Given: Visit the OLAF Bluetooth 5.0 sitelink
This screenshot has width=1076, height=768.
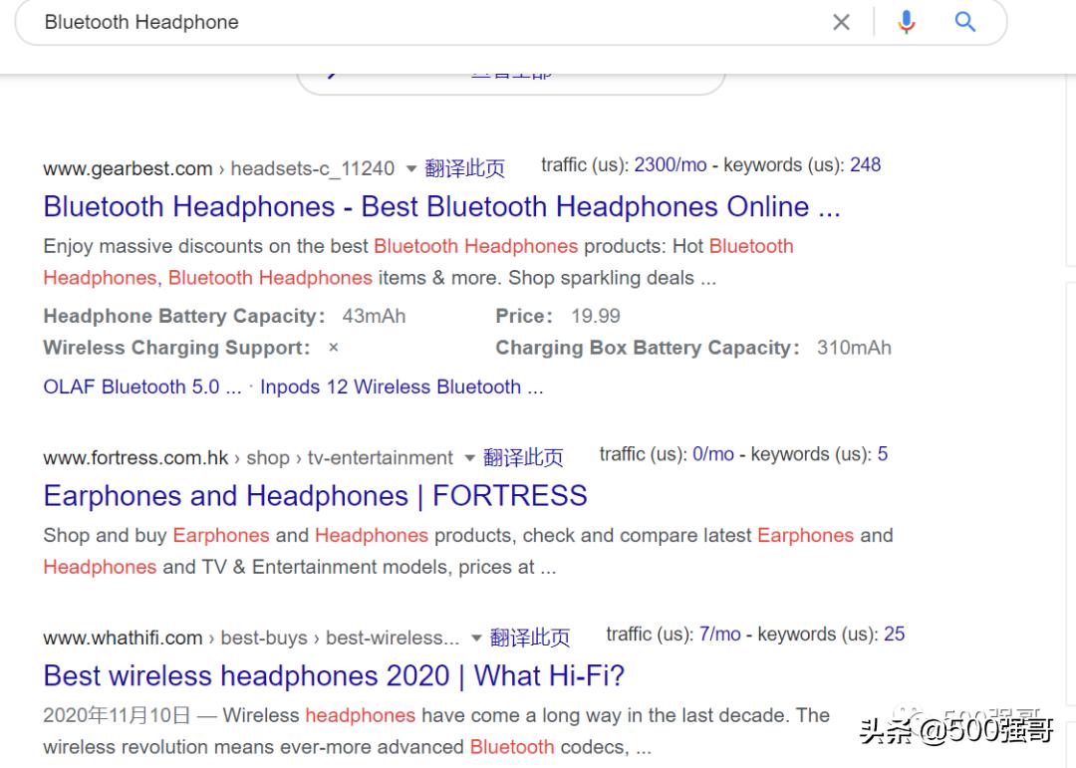Looking at the screenshot, I should point(141,386).
